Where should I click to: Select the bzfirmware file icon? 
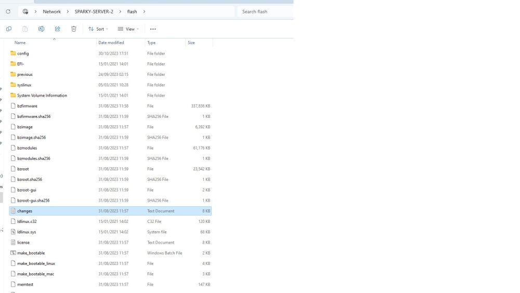(13, 106)
